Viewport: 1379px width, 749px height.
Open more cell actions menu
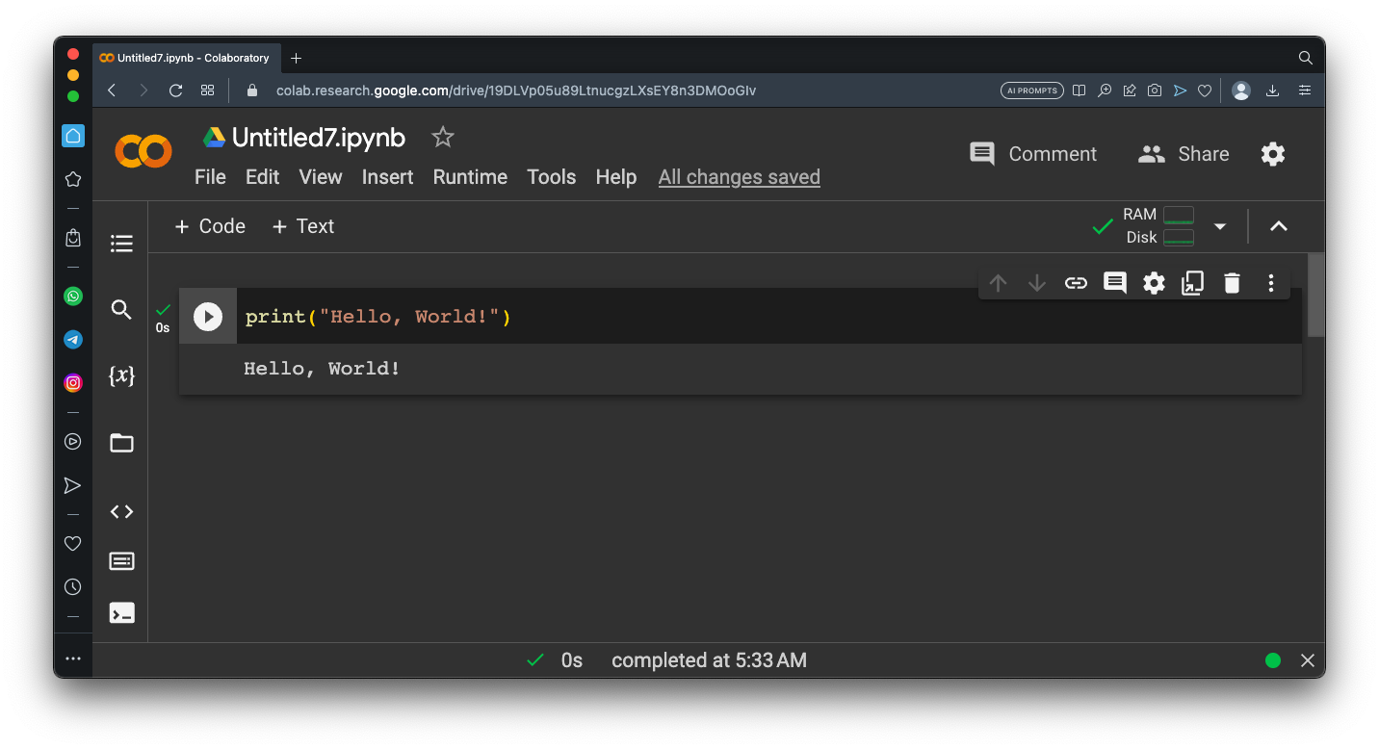[1271, 283]
